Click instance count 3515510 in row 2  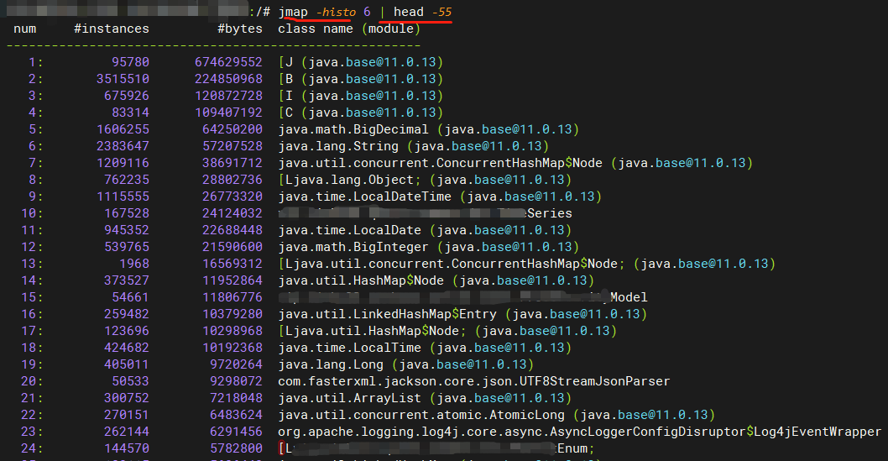[x=123, y=79]
